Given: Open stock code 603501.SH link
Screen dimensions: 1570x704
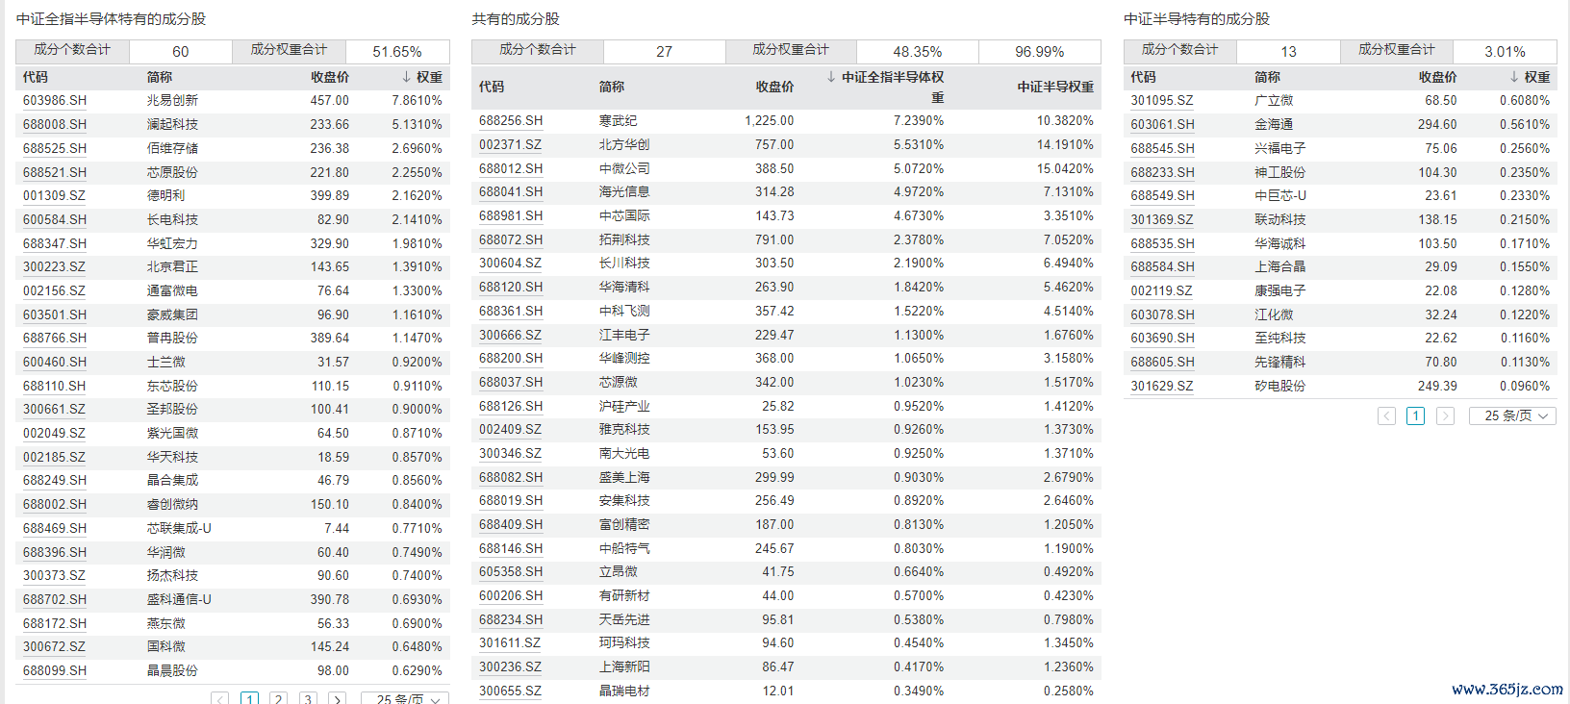Looking at the screenshot, I should (x=55, y=315).
